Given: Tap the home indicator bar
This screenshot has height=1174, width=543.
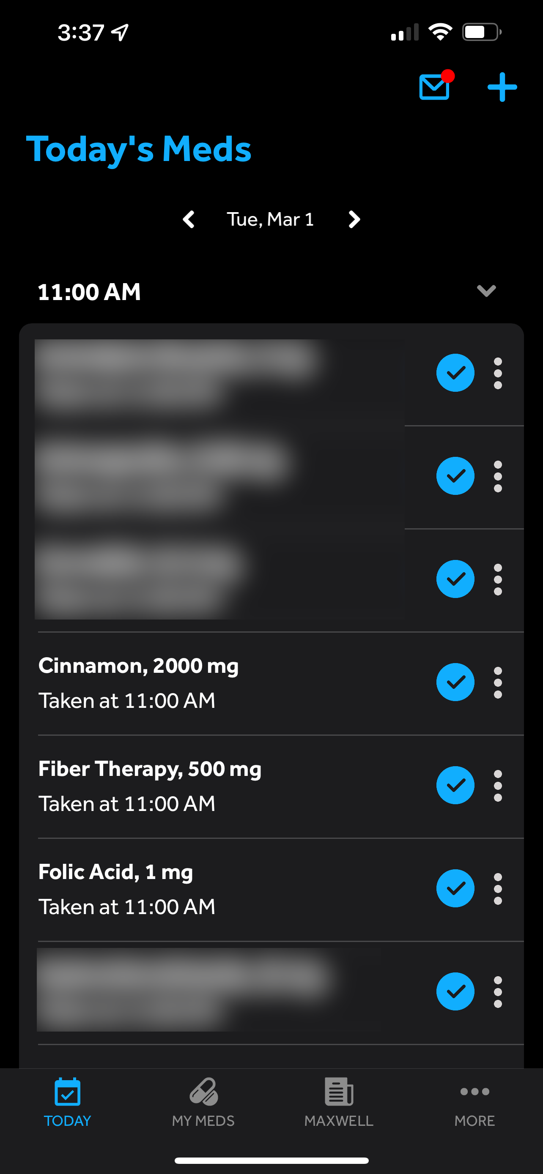Looking at the screenshot, I should click(271, 1160).
